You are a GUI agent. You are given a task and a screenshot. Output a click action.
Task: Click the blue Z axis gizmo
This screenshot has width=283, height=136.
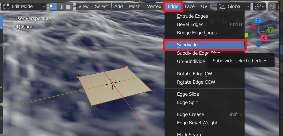click(x=258, y=21)
